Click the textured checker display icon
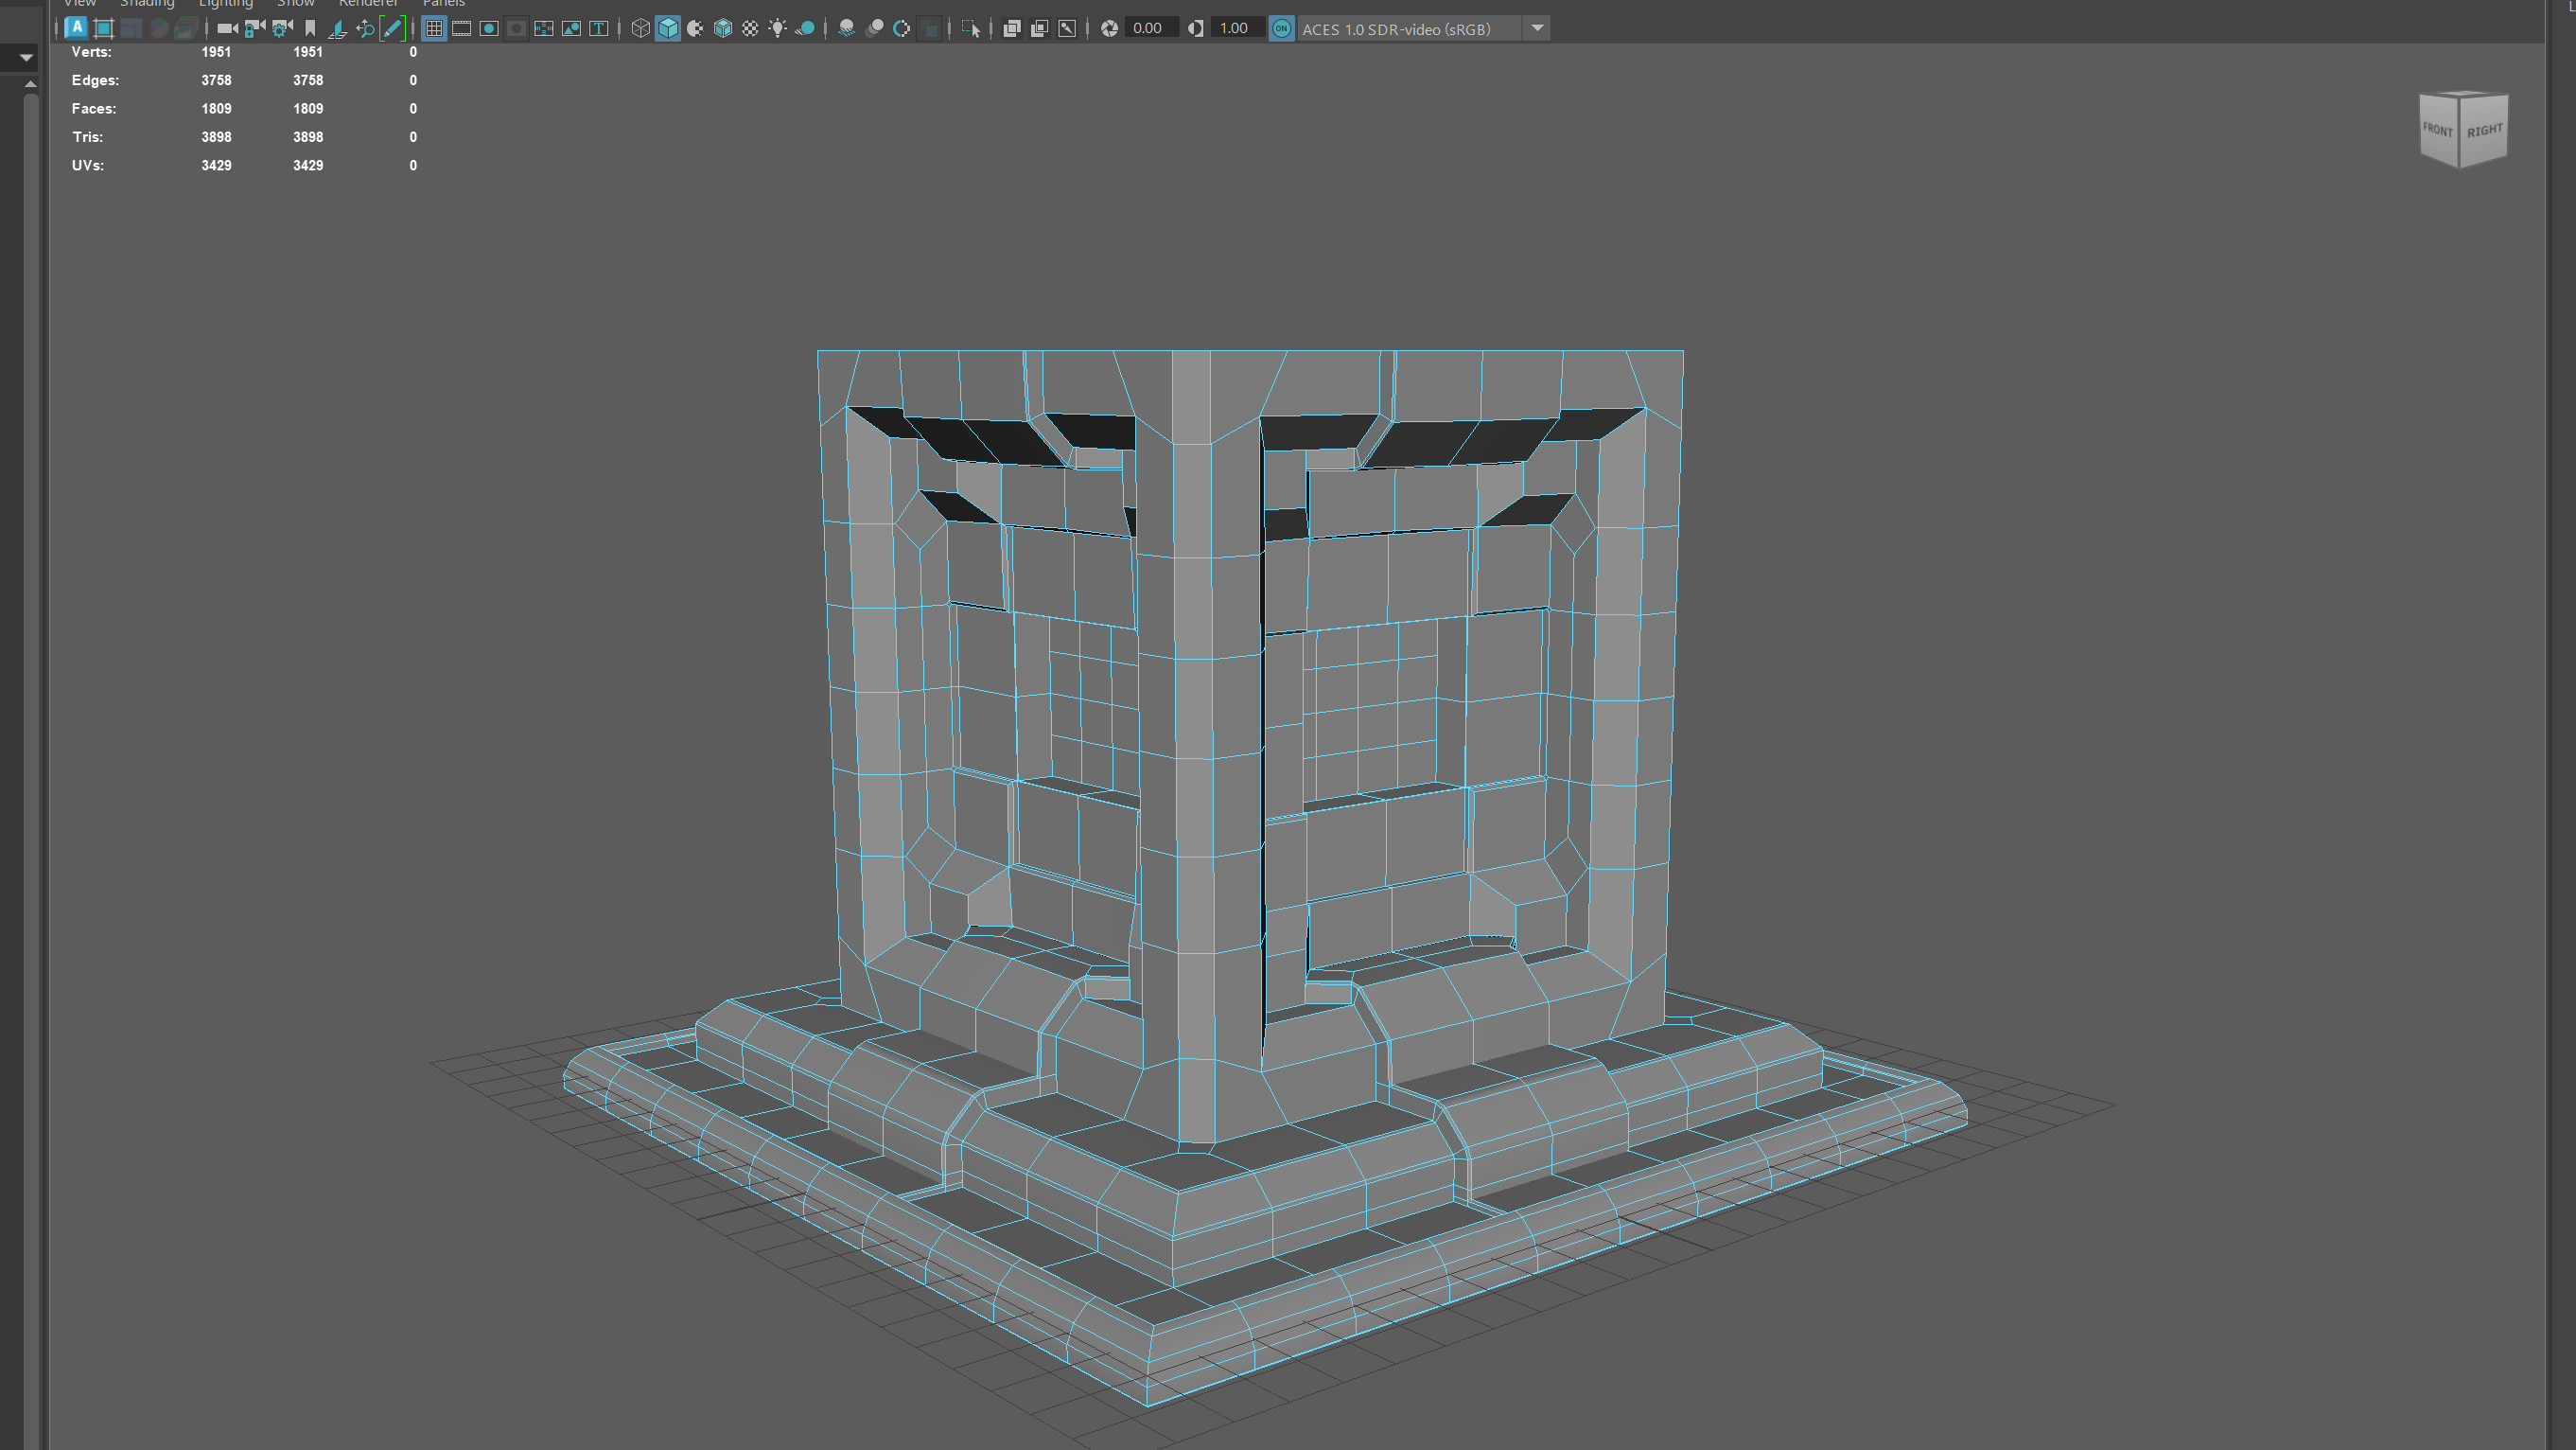The image size is (2576, 1450). coord(750,29)
